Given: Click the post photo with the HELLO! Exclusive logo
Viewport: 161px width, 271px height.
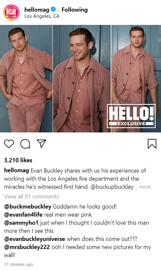Looking at the screenshot, I should [x=80, y=79].
